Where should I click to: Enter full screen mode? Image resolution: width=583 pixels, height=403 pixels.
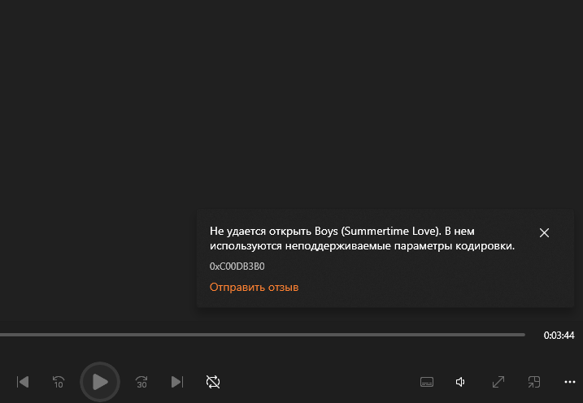point(498,382)
